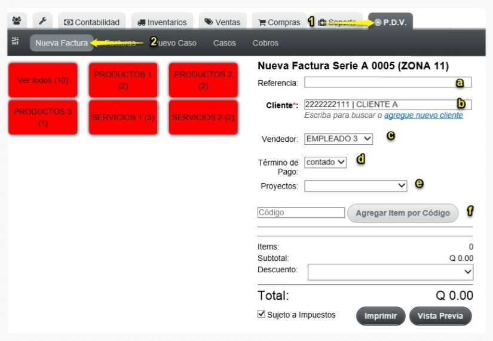Open the wrench settings tab
Screen dimensions: 493x341
pyautogui.click(x=42, y=21)
